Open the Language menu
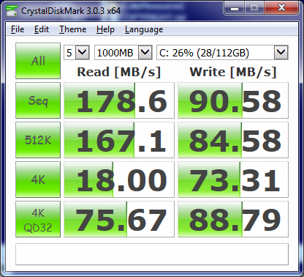The image size is (304, 277). pyautogui.click(x=144, y=29)
